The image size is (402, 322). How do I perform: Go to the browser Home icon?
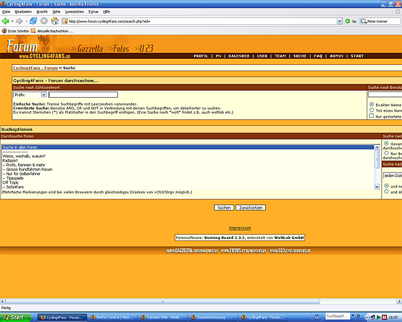coord(55,21)
